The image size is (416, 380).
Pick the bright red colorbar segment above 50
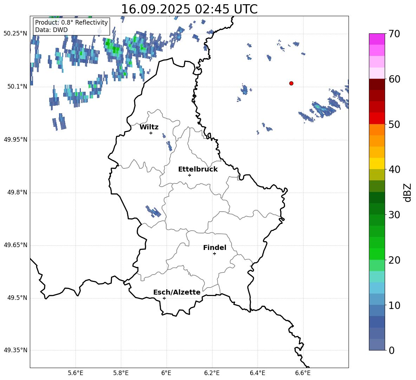pyautogui.click(x=377, y=118)
